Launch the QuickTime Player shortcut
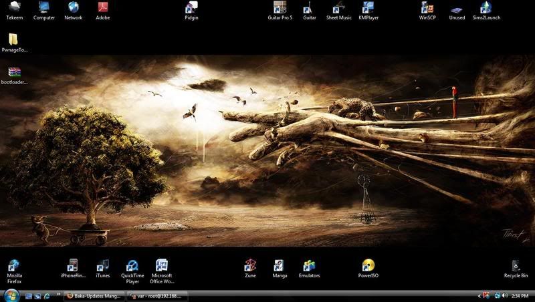This screenshot has width=535, height=302. pos(132,271)
